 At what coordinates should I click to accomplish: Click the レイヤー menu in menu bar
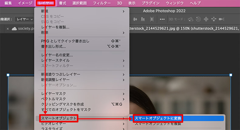point(46,3)
